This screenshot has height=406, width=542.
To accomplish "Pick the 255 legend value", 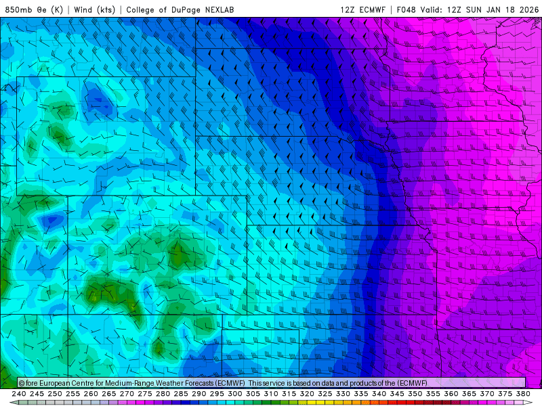I will pos(72,394).
